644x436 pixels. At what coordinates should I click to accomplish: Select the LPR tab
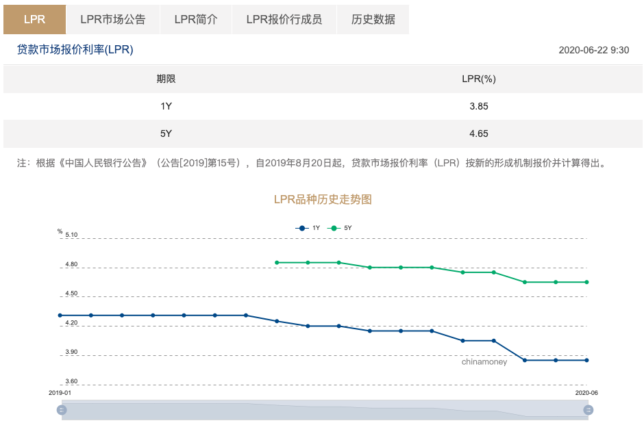[x=34, y=19]
